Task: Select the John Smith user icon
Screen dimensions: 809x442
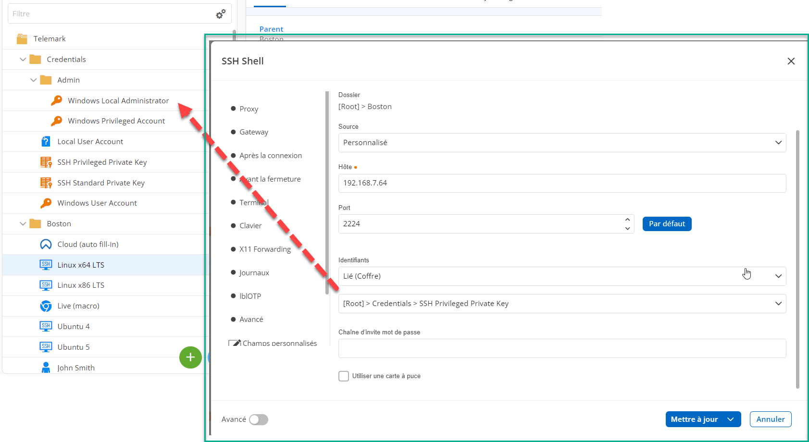Action: (46, 368)
